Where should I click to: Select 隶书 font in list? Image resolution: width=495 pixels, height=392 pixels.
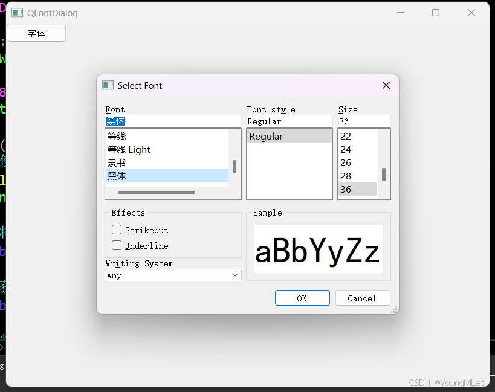pyautogui.click(x=167, y=162)
